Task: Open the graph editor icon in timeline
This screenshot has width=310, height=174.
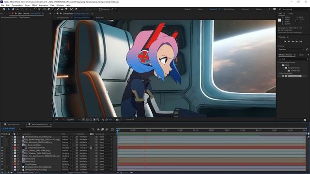Action: 112,130
